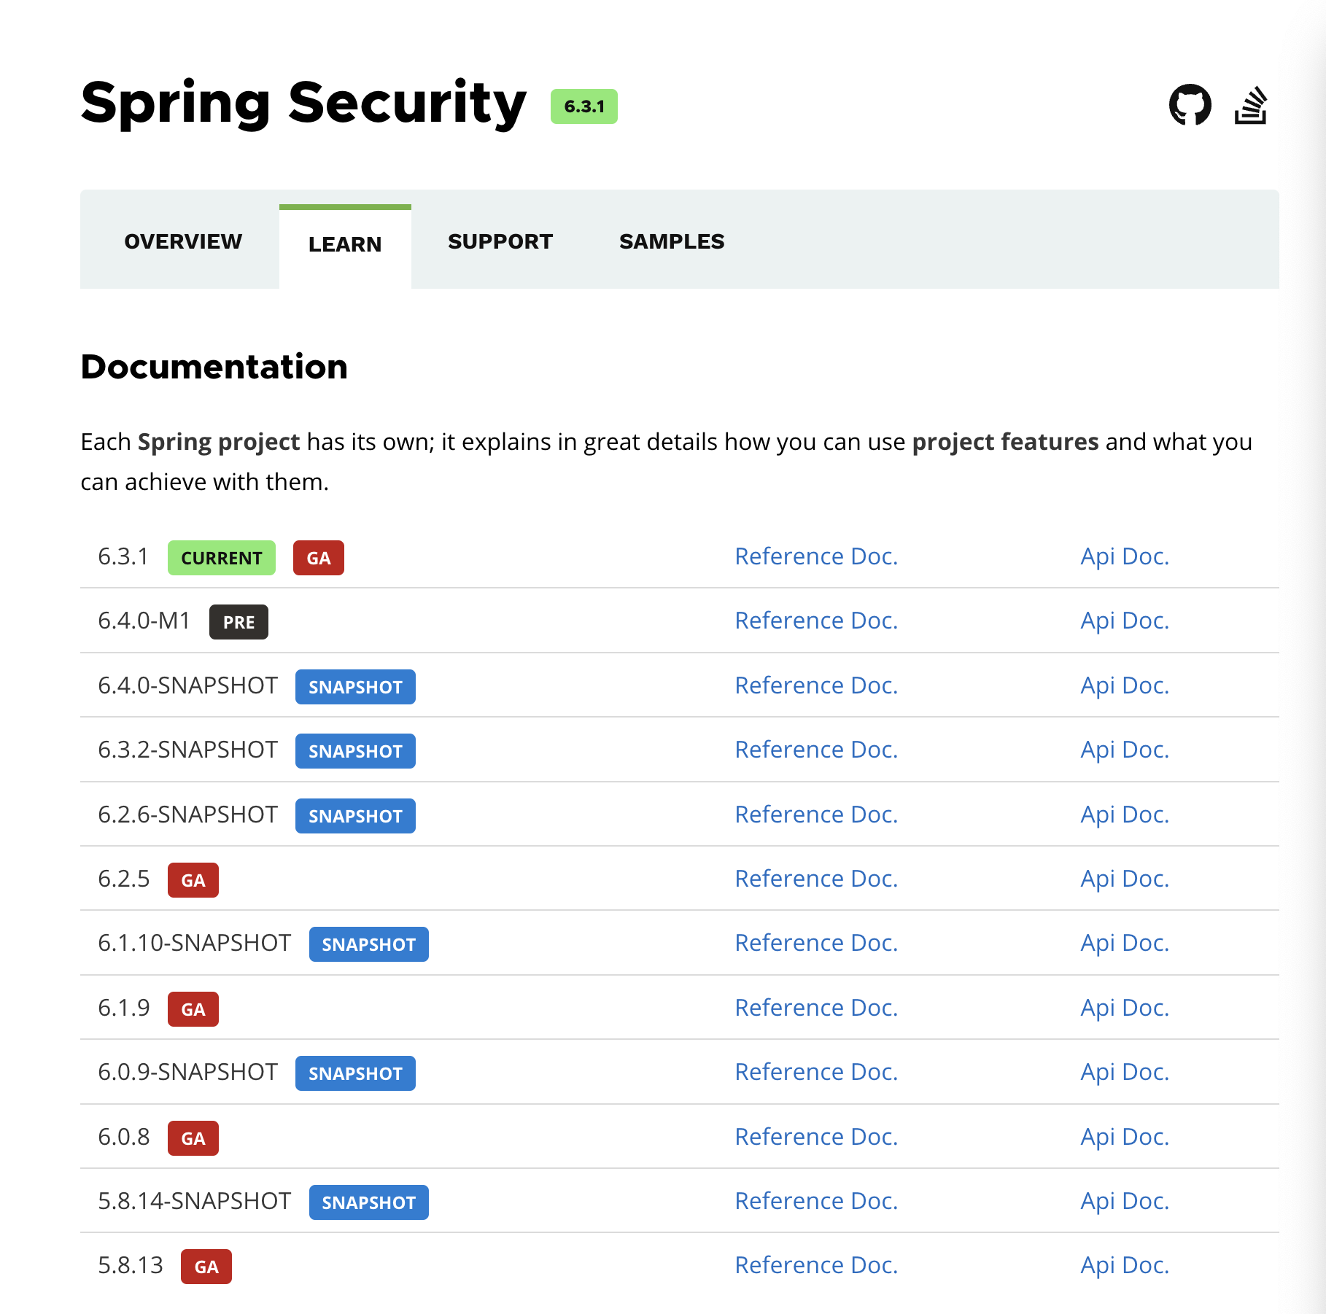This screenshot has width=1326, height=1314.
Task: Open Reference Doc. for 5.8.14-SNAPSHOT
Action: tap(816, 1201)
